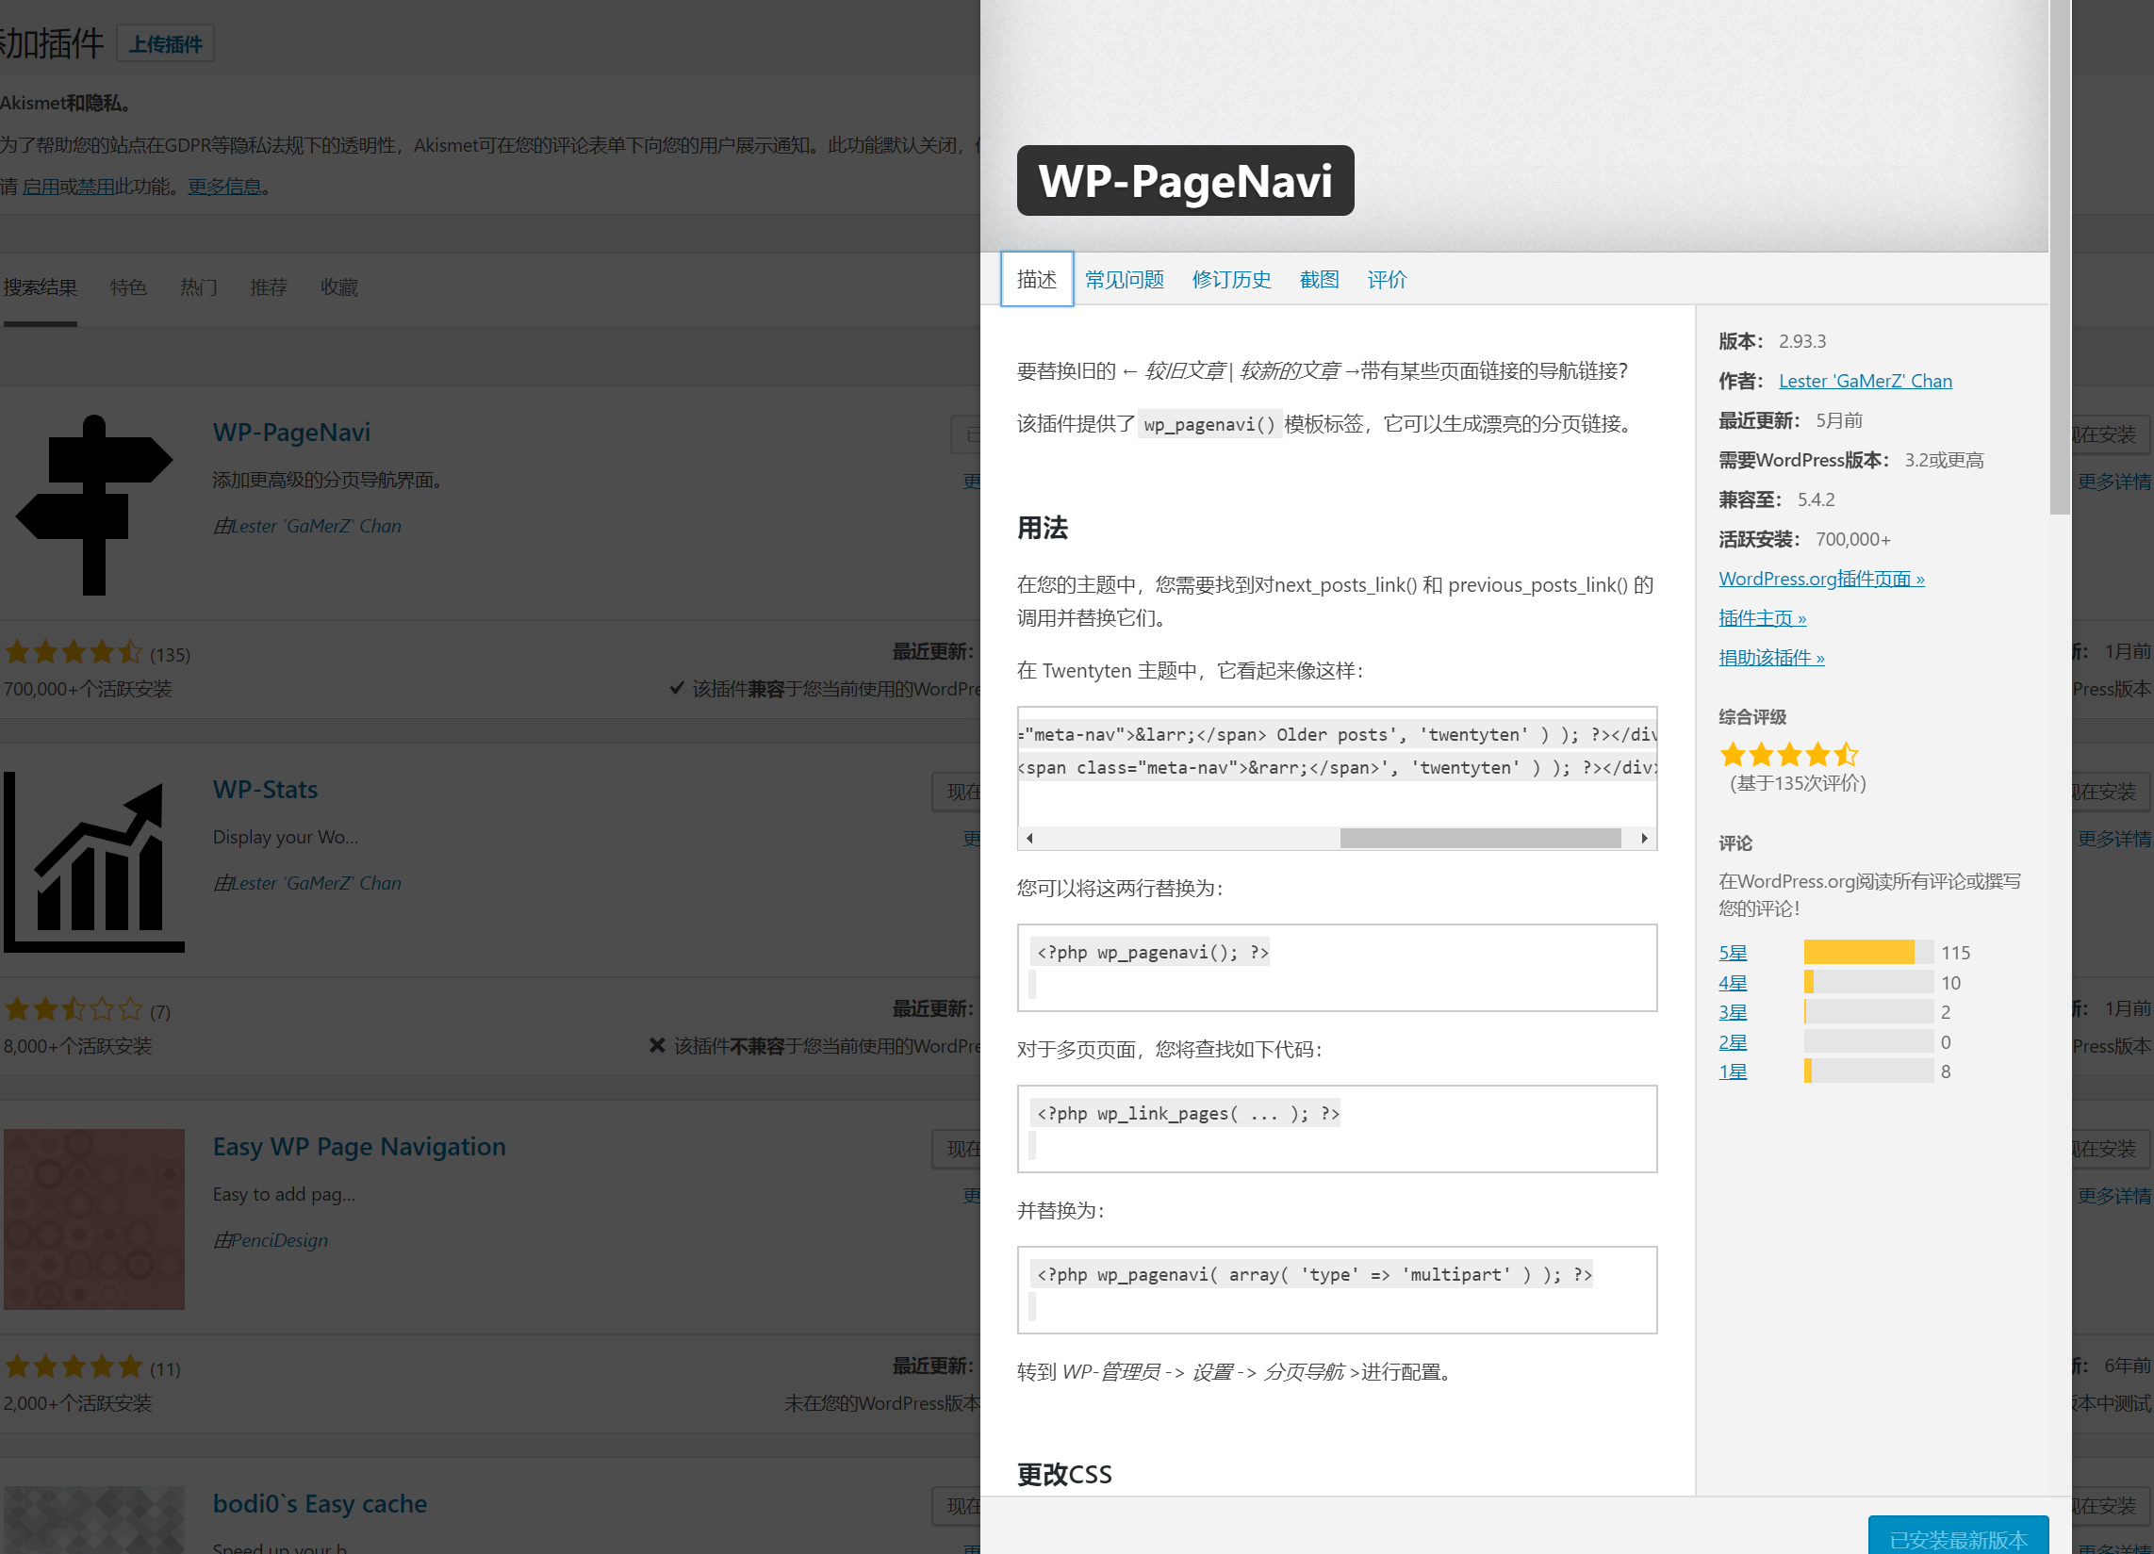Click the horizontal scrollbar of the code box
The width and height of the screenshot is (2154, 1554).
pyautogui.click(x=1480, y=838)
